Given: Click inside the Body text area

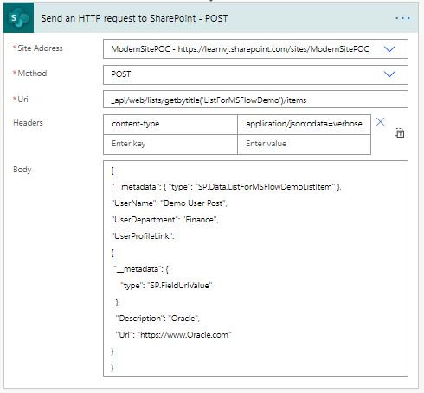Looking at the screenshot, I should (255, 268).
